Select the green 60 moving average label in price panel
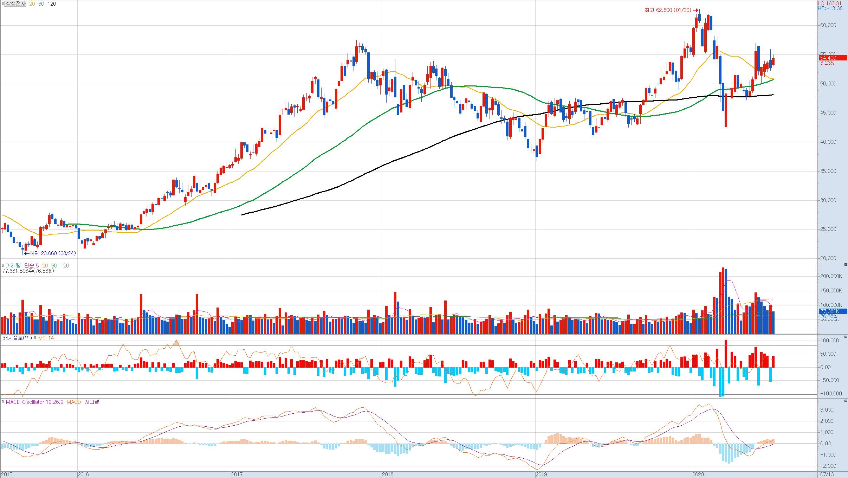 point(41,4)
